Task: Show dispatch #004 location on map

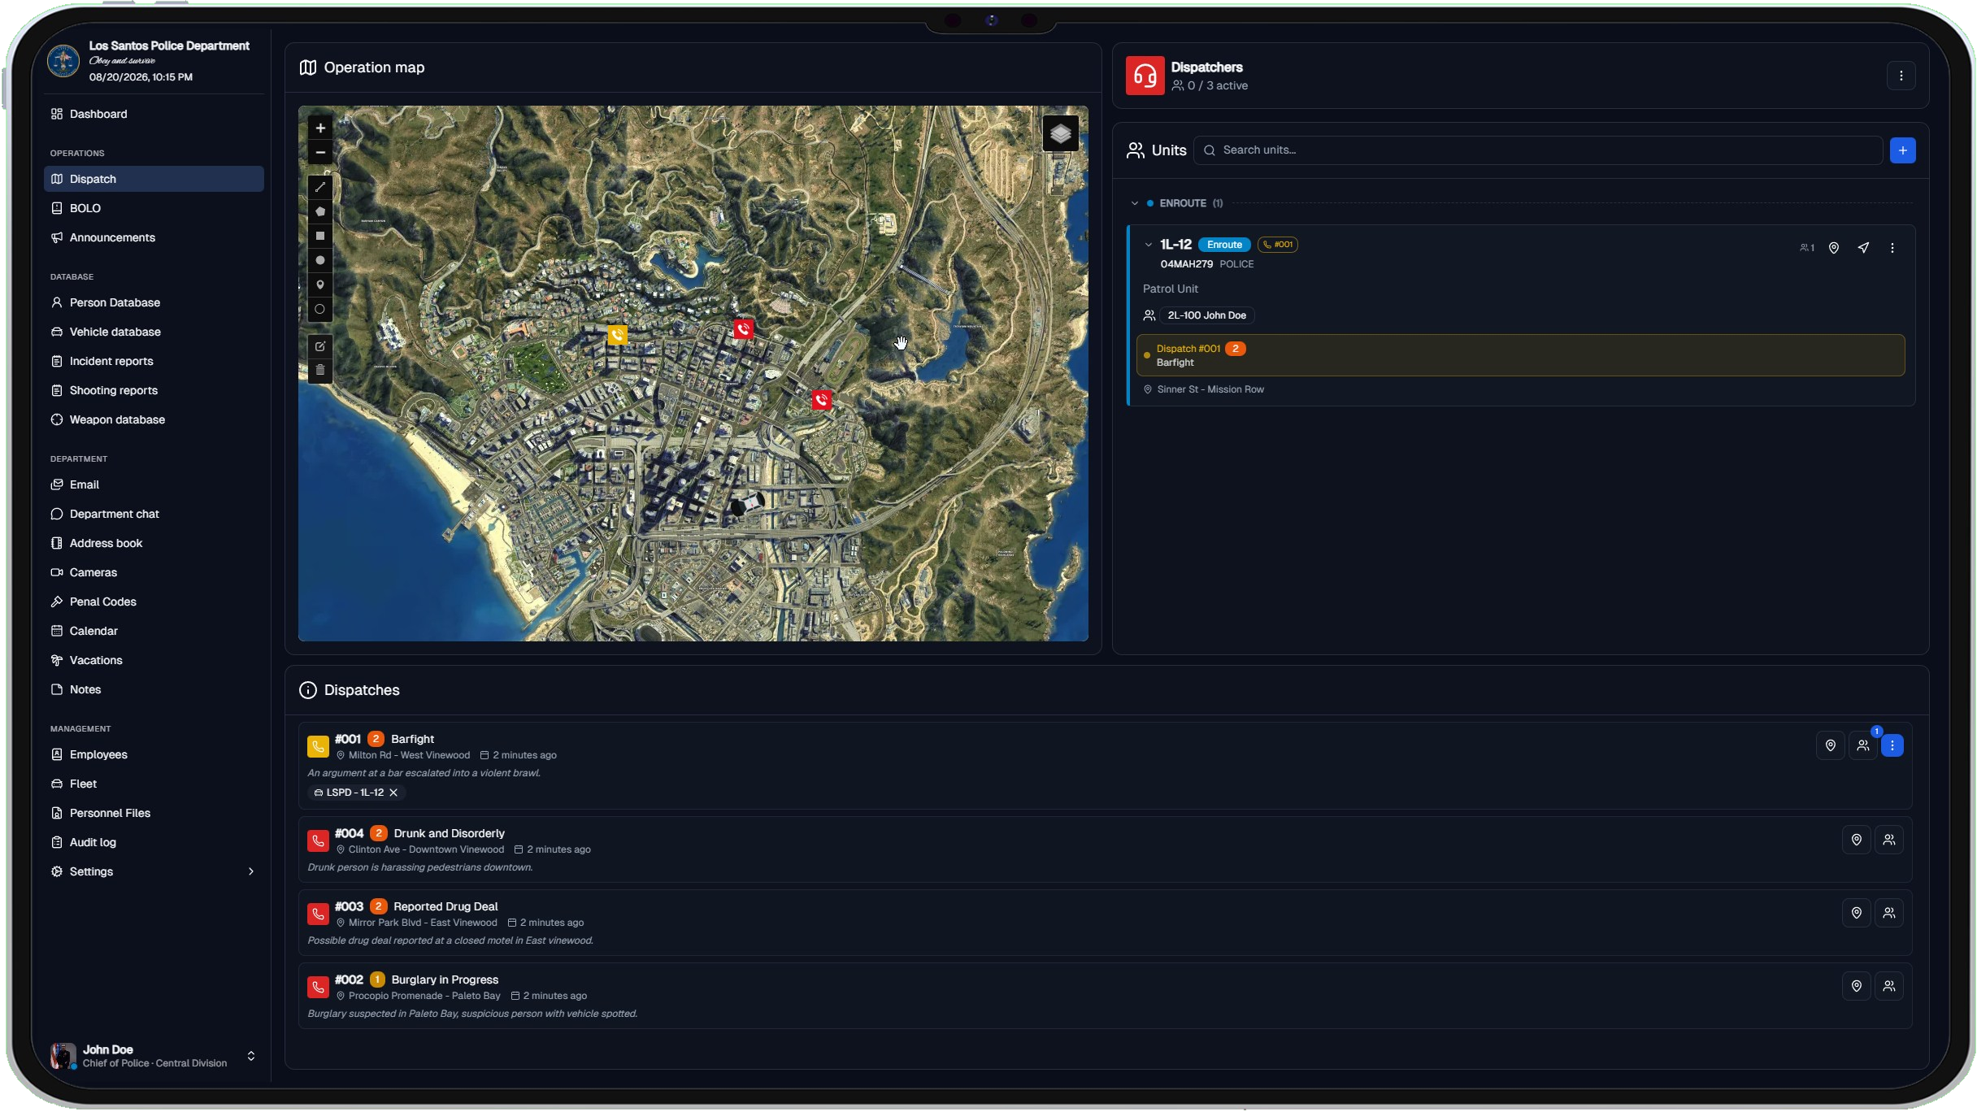Action: click(1856, 840)
